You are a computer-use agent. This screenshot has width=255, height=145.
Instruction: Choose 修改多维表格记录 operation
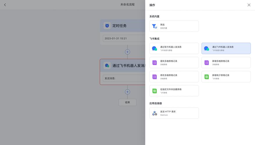pos(174,77)
